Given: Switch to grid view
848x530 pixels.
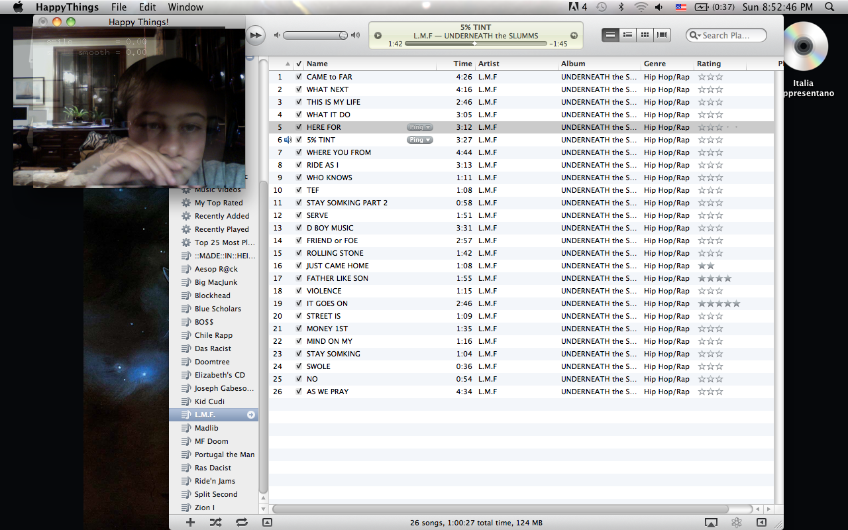Looking at the screenshot, I should 645,35.
